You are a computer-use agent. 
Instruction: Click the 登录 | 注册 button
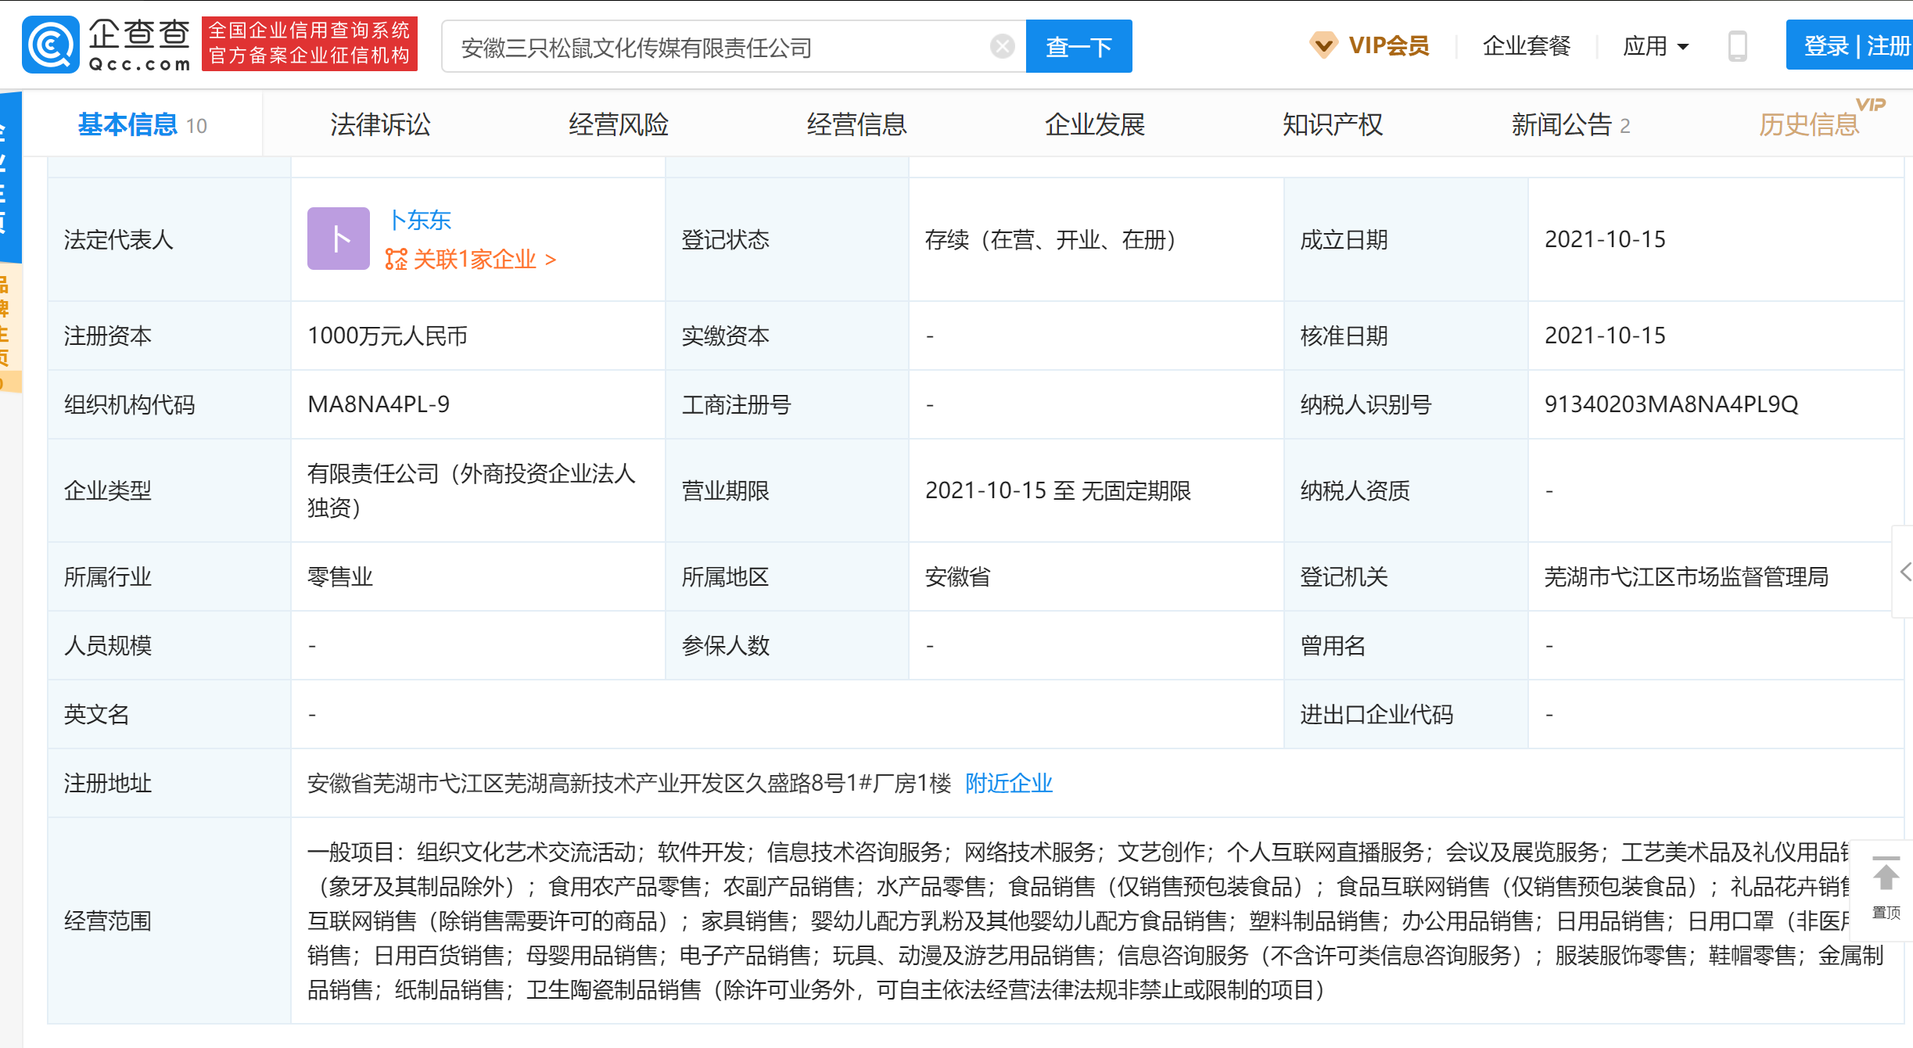pyautogui.click(x=1850, y=45)
